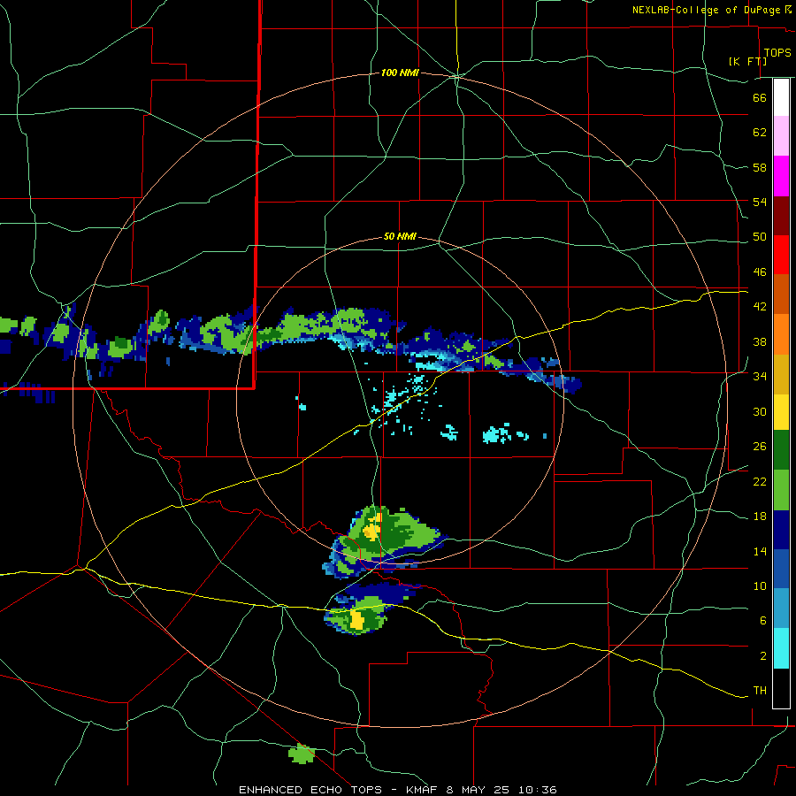Image resolution: width=796 pixels, height=796 pixels.
Task: Click the 'TOPS' legend heading
Action: [777, 53]
